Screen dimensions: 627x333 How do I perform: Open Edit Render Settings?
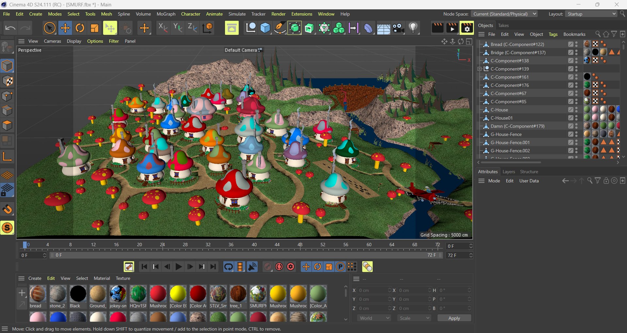click(467, 28)
